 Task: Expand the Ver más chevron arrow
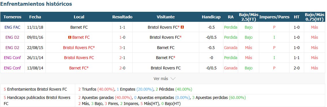point(173,79)
